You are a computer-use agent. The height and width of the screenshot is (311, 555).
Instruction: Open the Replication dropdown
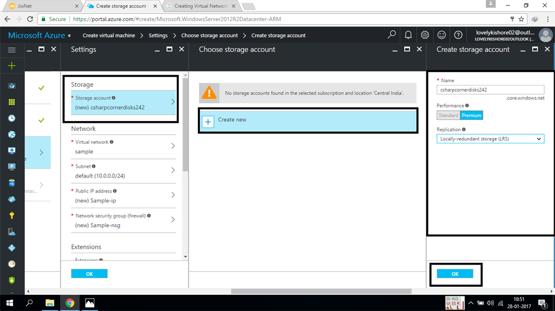[x=490, y=139]
